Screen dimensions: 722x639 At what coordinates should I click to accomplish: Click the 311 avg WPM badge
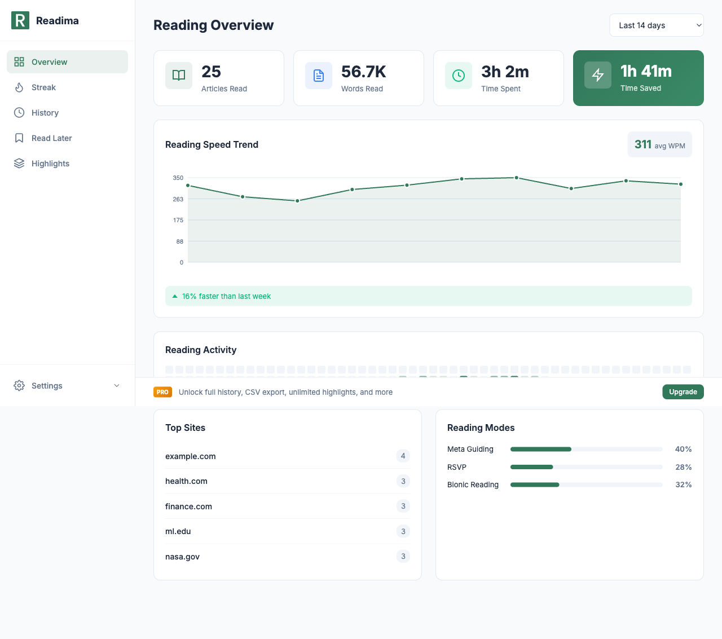point(659,144)
